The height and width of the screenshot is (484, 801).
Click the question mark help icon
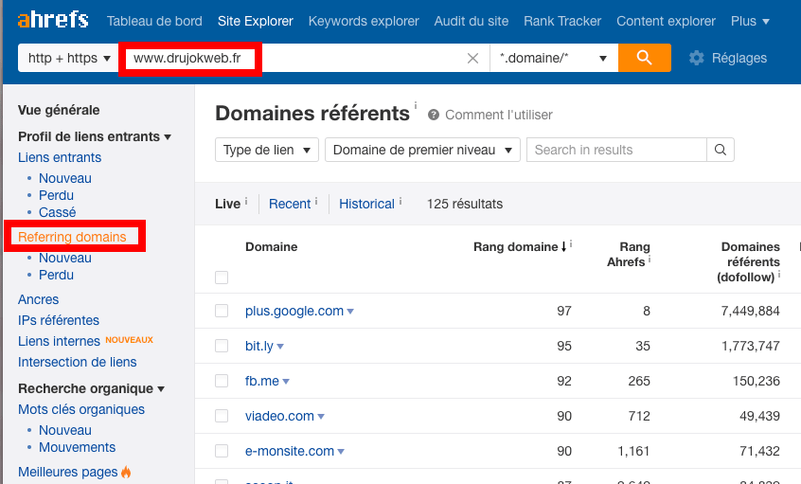click(434, 115)
